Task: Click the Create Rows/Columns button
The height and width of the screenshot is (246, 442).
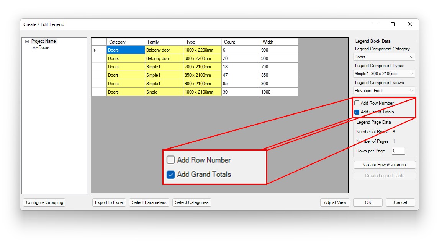Action: tap(385, 165)
